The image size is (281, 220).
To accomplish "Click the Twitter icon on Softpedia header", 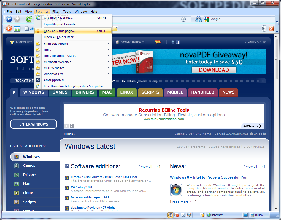I will tap(173, 42).
